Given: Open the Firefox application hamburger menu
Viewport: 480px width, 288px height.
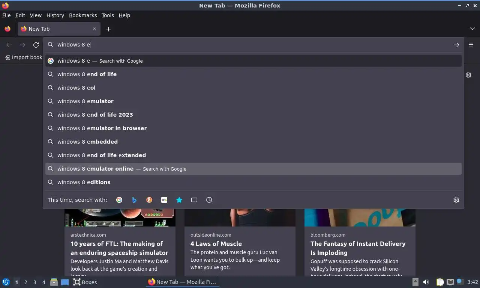Looking at the screenshot, I should tap(471, 45).
